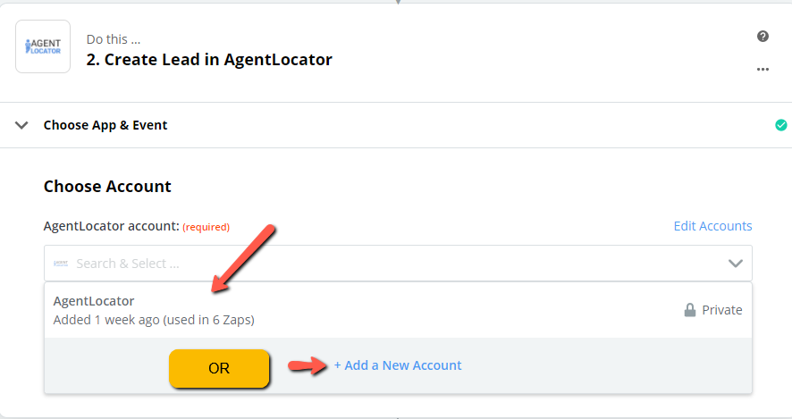
Task: Click the red arrow pointing to AgentLocator account
Action: coord(243,258)
